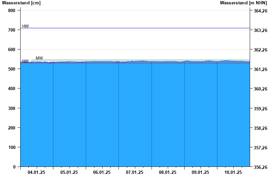Select the 360,26 label on the NHN axis
Image resolution: width=270 pixels, height=185 pixels.
pyautogui.click(x=260, y=89)
